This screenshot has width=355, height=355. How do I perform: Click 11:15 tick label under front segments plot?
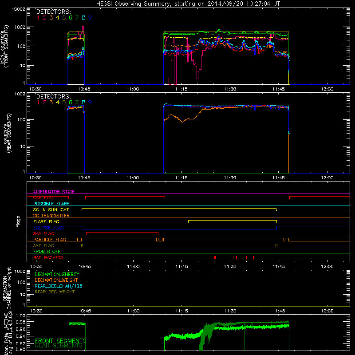click(x=181, y=89)
